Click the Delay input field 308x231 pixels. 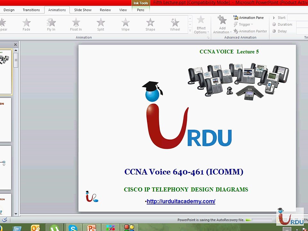[x=302, y=31]
